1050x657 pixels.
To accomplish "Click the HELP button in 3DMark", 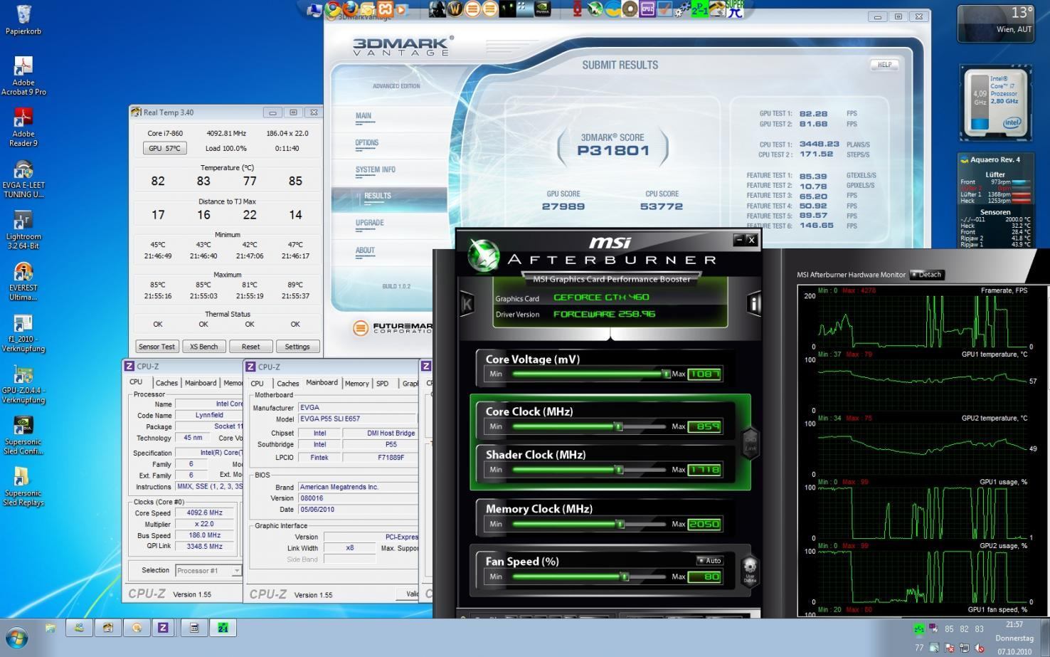I will 884,65.
